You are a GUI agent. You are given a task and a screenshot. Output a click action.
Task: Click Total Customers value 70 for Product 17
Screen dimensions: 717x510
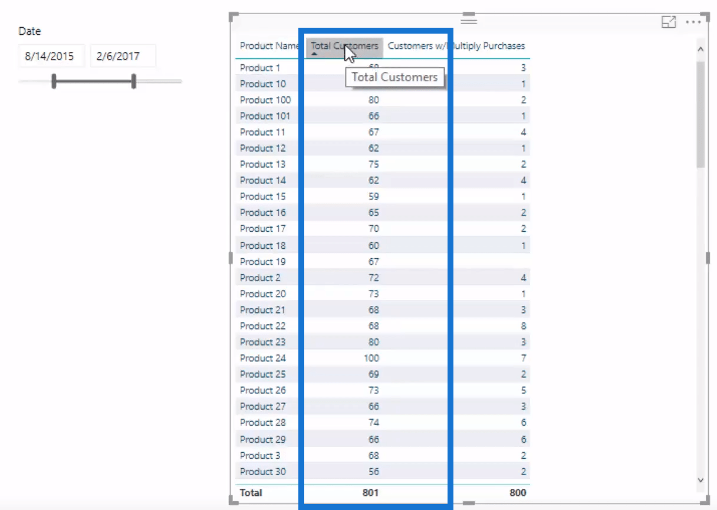(x=374, y=229)
